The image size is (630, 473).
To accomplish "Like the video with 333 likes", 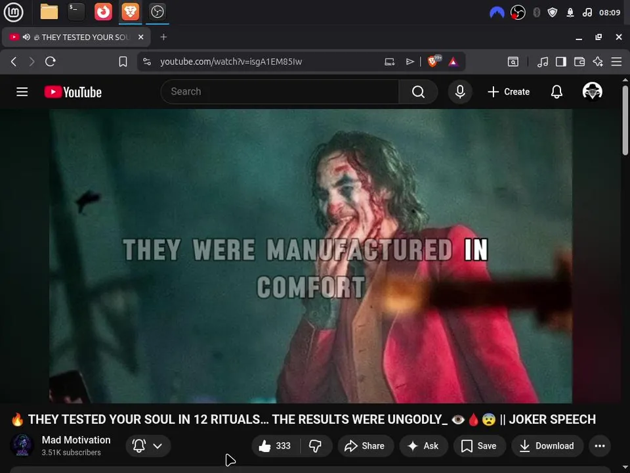I will coord(276,445).
